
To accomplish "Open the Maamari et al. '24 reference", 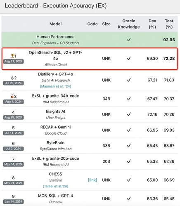I will [55, 86].
